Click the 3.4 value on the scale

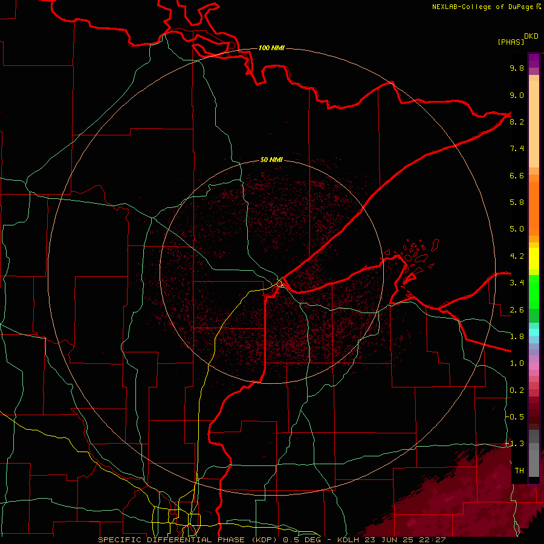point(517,283)
